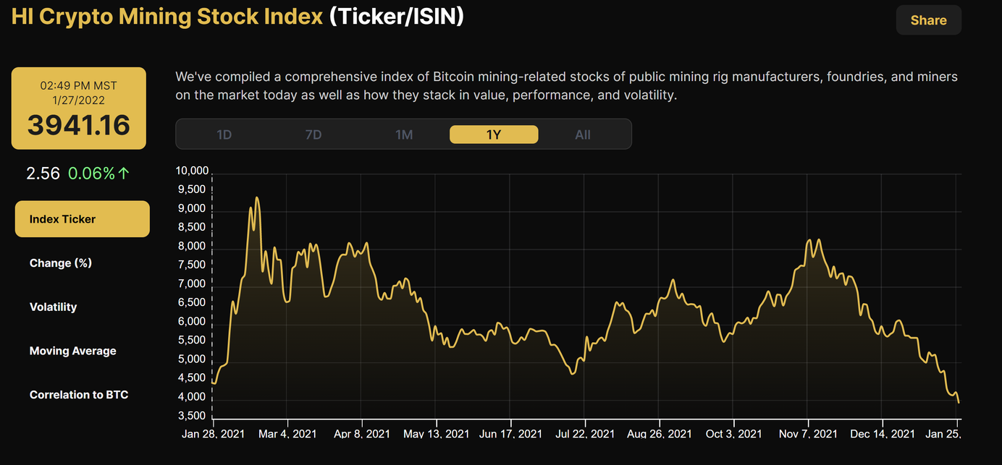This screenshot has height=465, width=1002.
Task: Click the Share button
Action: 928,20
